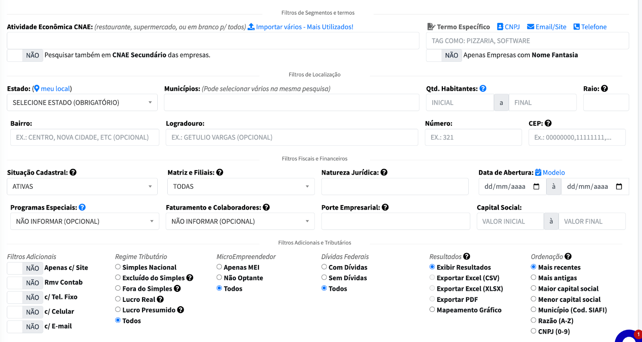
Task: Open Faturamento e Colaboradores dropdown
Action: point(240,221)
